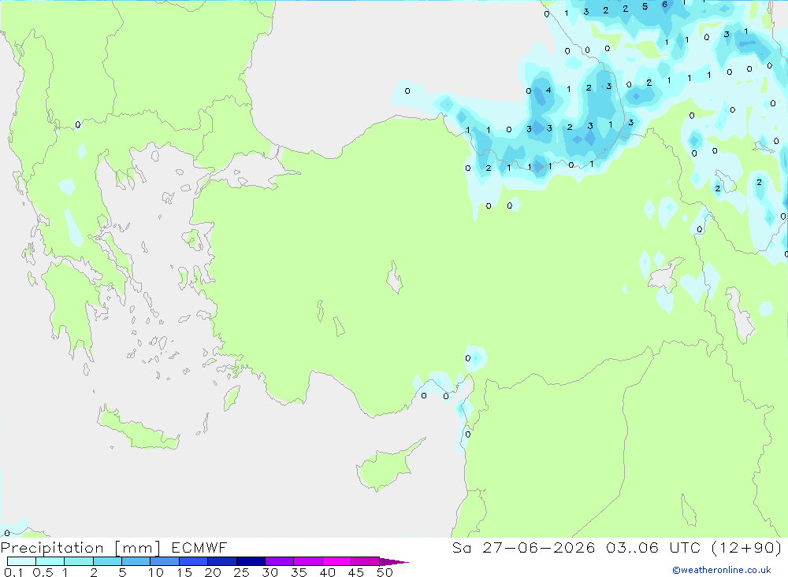
Task: Click the '20' legend scale label
Action: 213,572
